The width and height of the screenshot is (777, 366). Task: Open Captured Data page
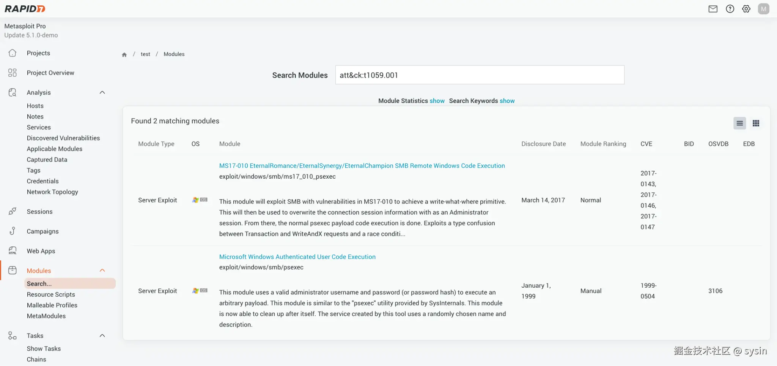(47, 160)
